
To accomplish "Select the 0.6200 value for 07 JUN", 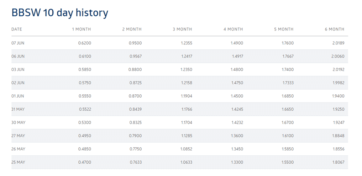I will coord(85,43).
